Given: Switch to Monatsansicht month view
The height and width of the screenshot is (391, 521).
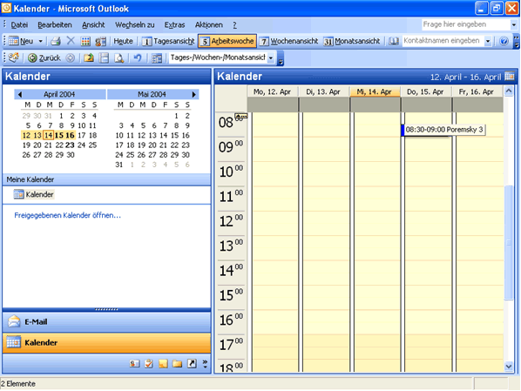Looking at the screenshot, I should (x=352, y=41).
